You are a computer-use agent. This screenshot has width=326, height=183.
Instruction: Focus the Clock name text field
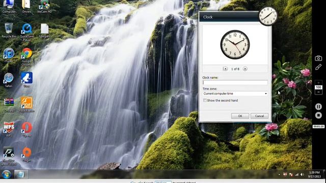point(235,82)
